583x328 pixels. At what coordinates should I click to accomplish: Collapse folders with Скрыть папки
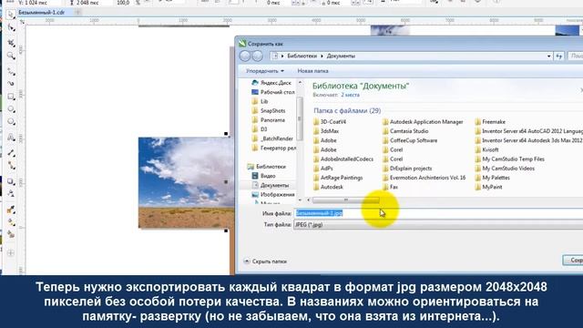[265, 261]
